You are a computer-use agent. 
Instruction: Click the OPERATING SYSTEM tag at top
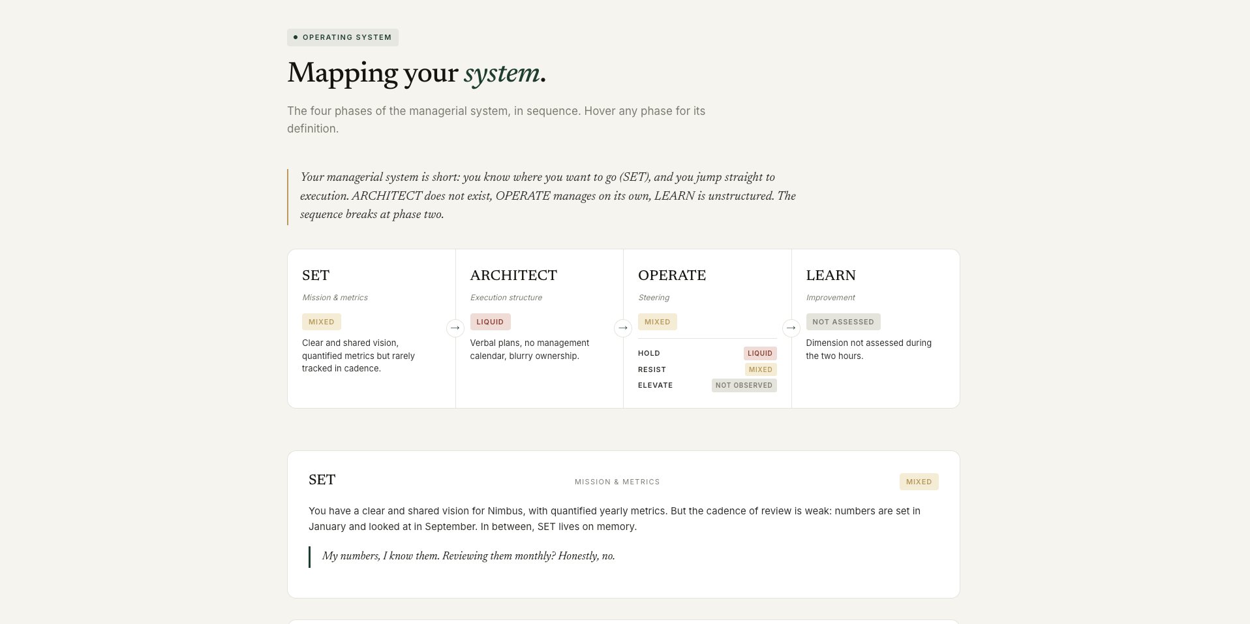coord(343,37)
